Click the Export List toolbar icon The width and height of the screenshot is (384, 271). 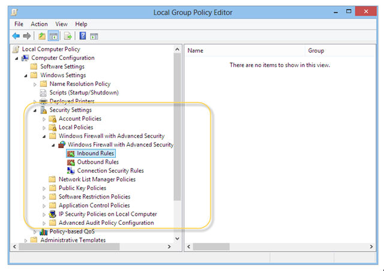pos(68,36)
